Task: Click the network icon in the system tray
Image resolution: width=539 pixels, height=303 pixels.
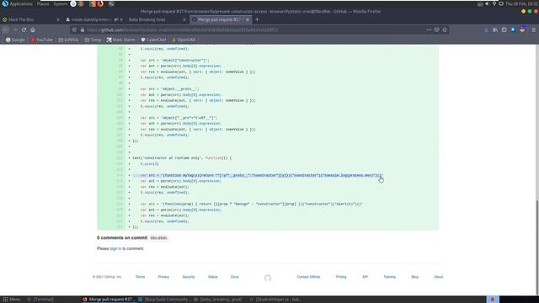Action: [x=501, y=3]
